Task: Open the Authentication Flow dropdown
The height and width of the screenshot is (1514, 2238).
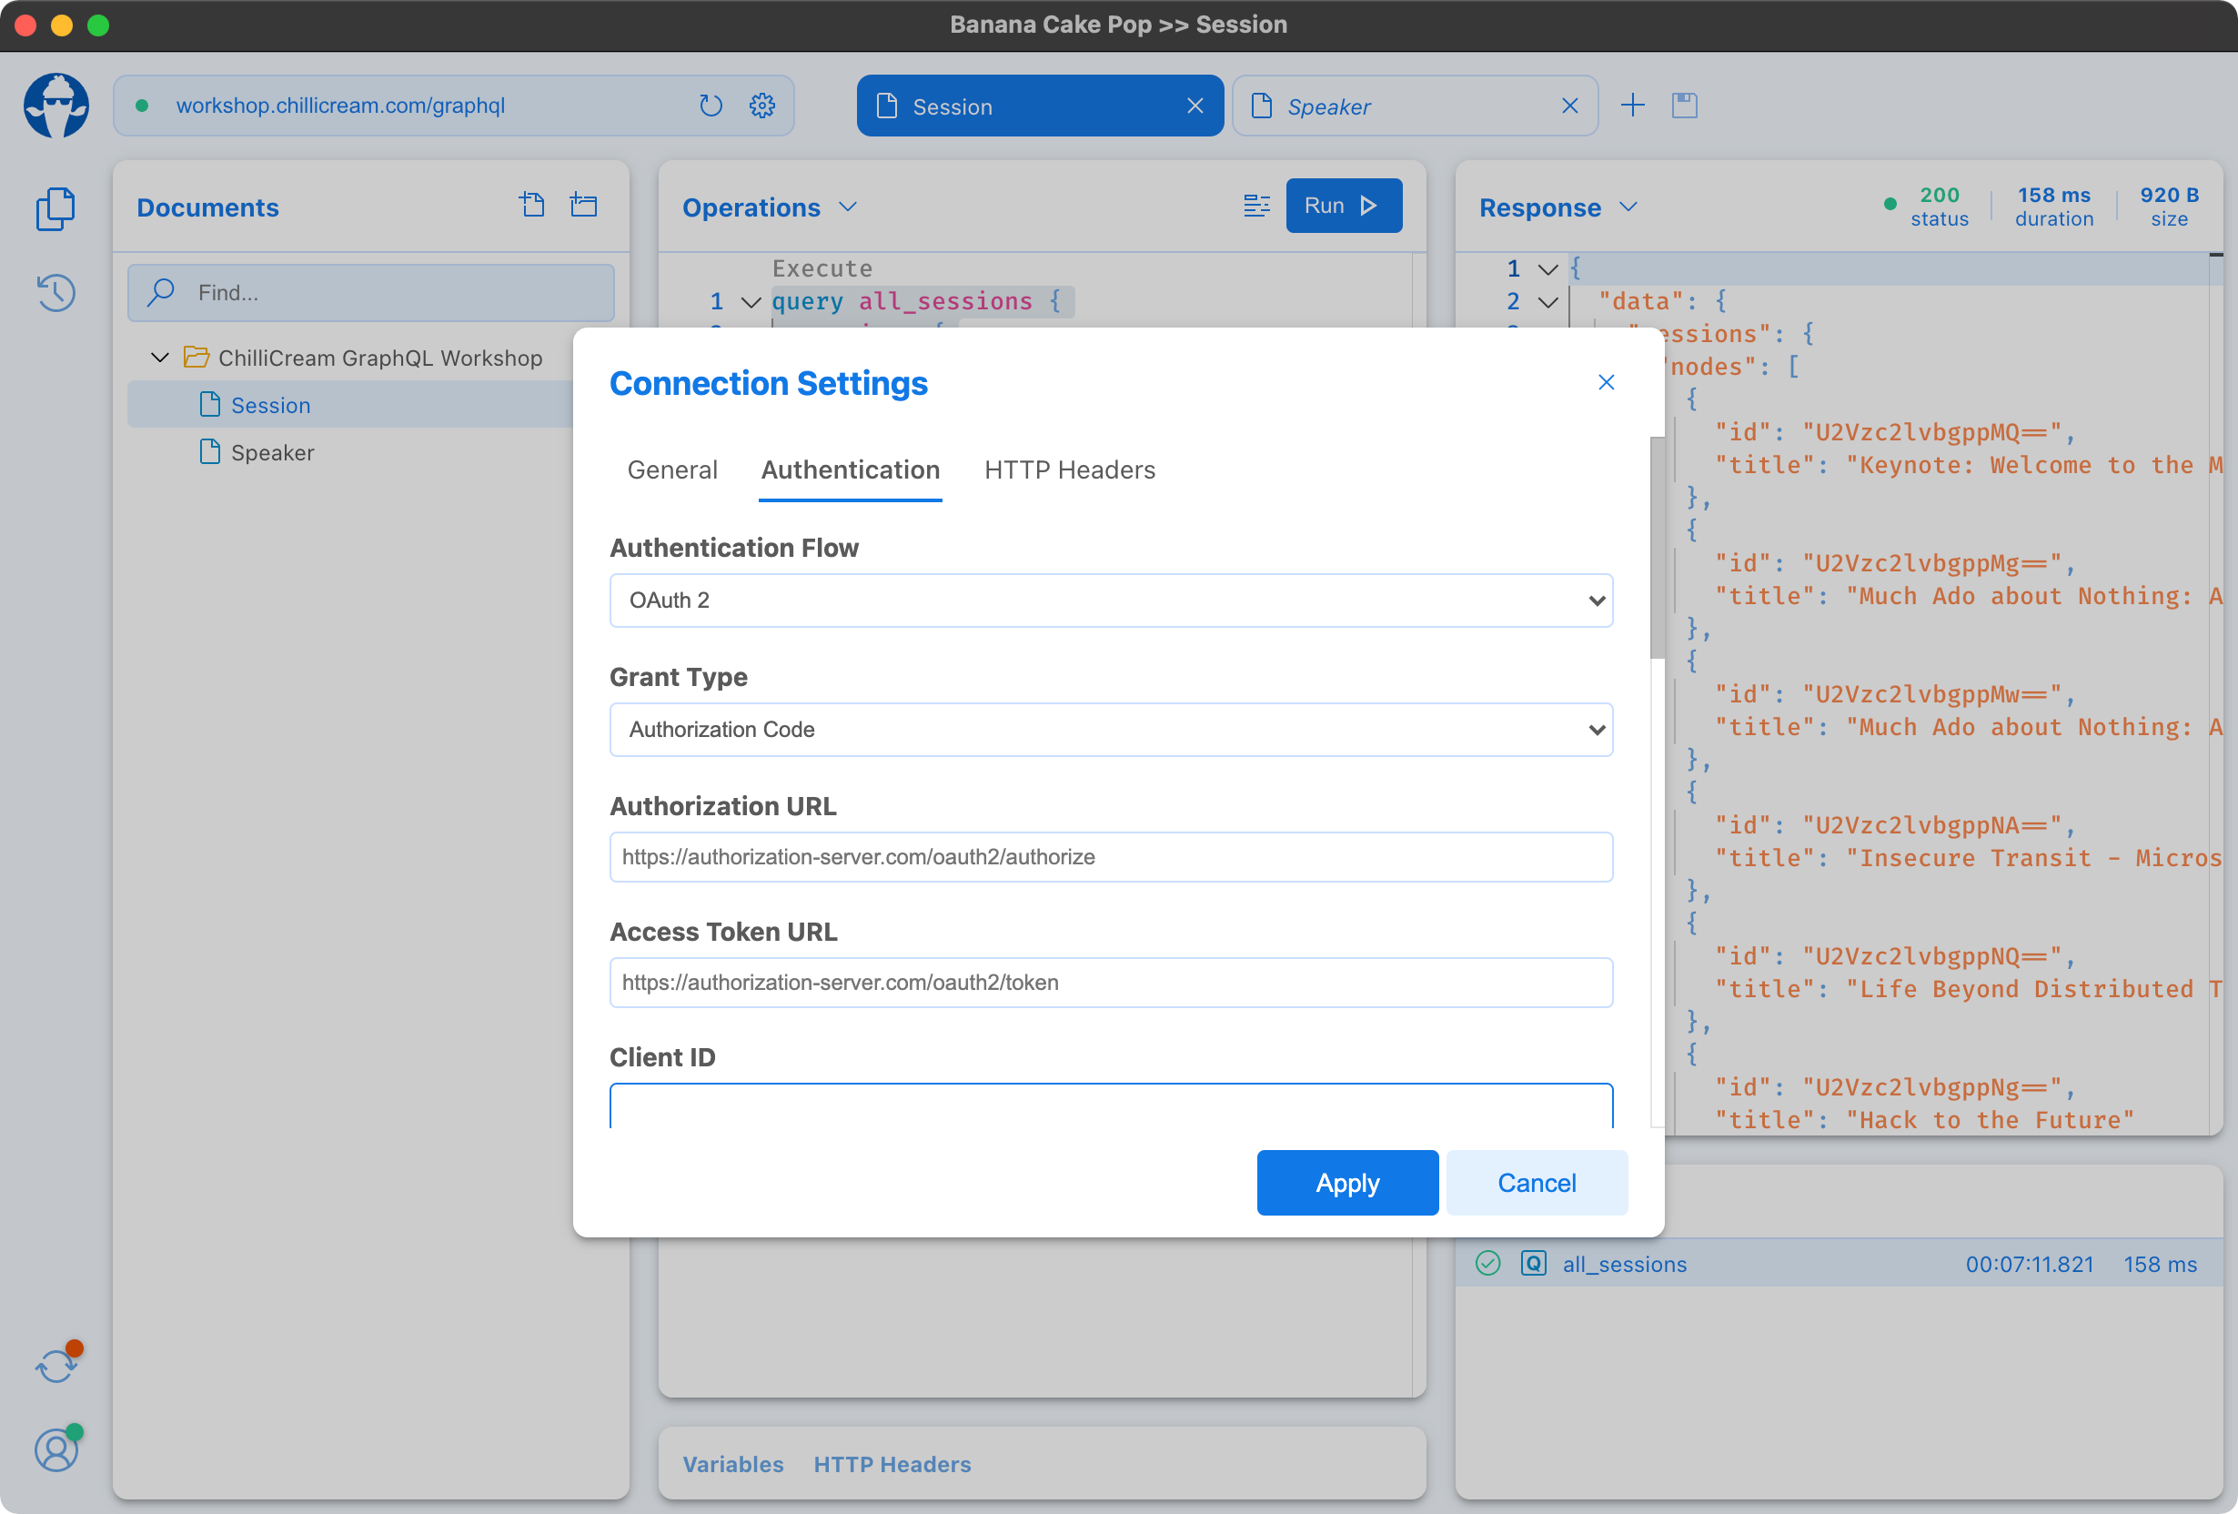Action: pyautogui.click(x=1110, y=601)
